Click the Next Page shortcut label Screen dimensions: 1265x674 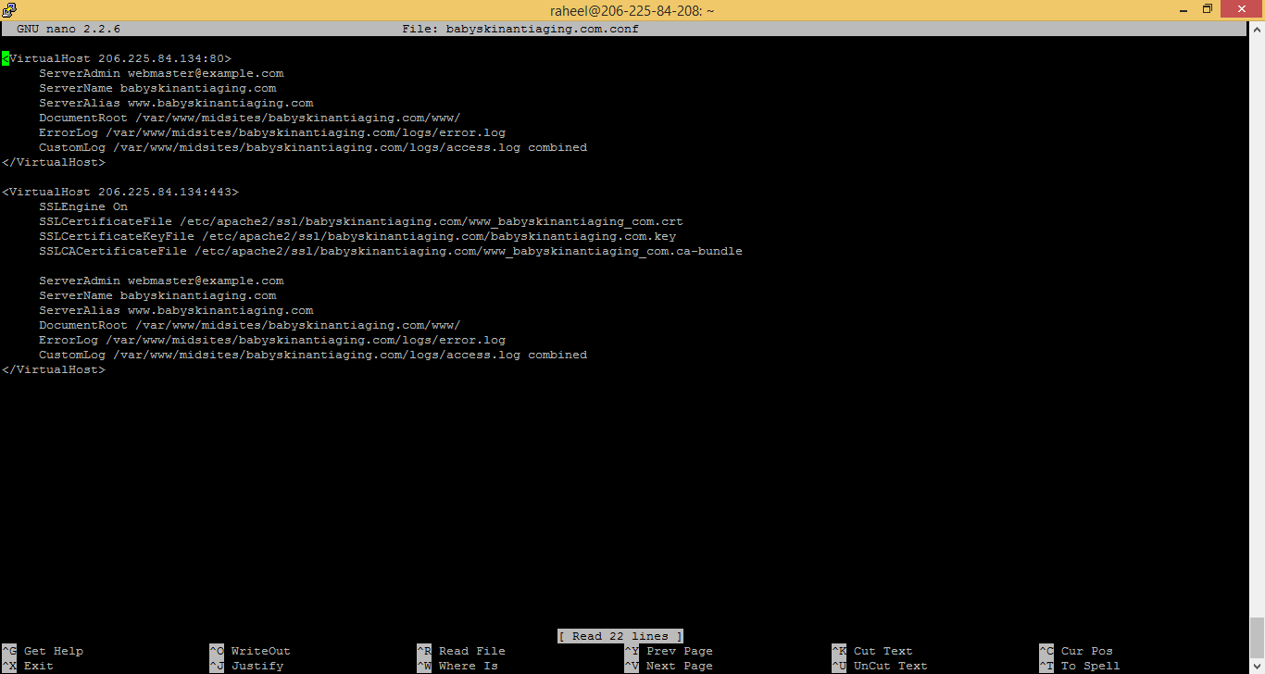680,666
